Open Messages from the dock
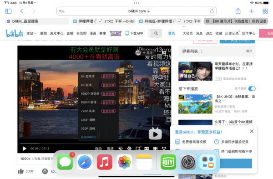Viewport: 273px width, 179px height. point(65,162)
